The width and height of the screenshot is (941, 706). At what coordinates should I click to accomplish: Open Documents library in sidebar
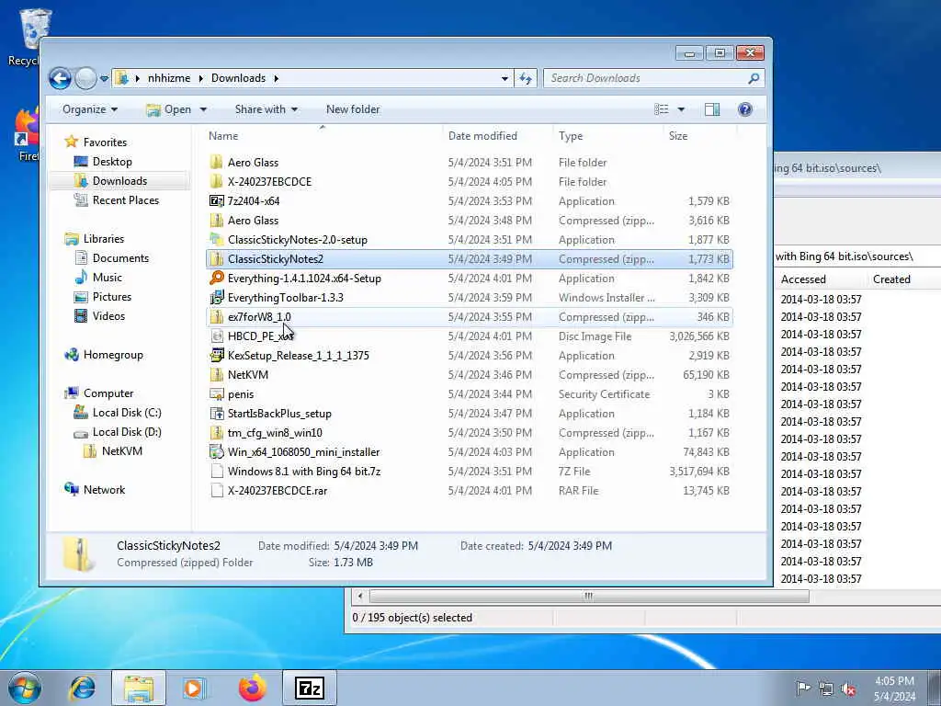coord(120,258)
